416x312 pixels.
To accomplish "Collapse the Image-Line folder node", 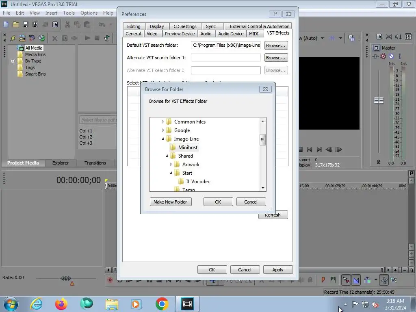I will click(x=163, y=139).
